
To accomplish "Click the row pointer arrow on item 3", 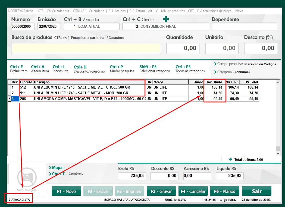I will (9, 99).
